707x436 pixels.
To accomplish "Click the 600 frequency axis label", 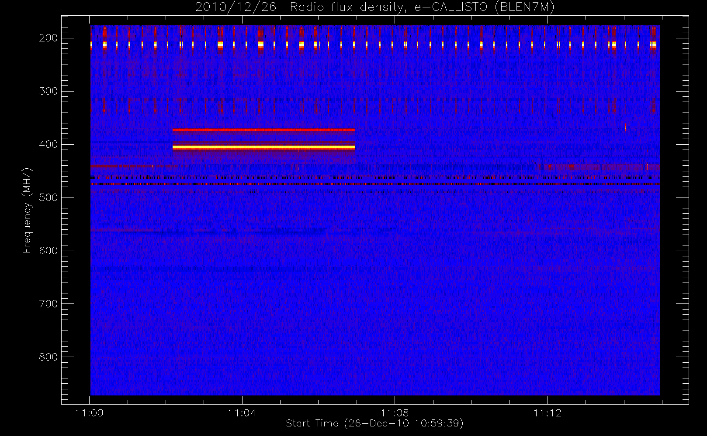I will tap(49, 251).
